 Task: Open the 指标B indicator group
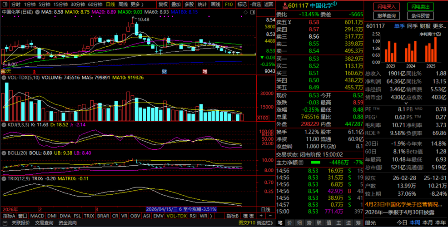pyautogui.click(x=232, y=216)
